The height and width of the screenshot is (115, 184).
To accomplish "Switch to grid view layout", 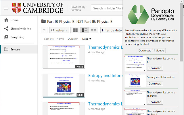I will click(x=75, y=30).
